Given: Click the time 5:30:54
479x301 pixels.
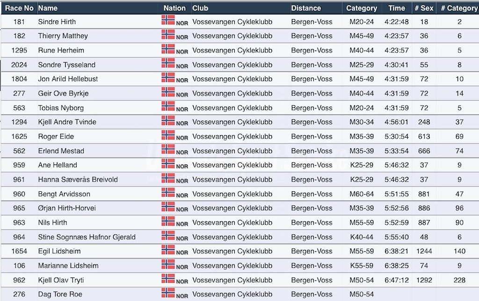Looking at the screenshot, I should [x=397, y=137].
